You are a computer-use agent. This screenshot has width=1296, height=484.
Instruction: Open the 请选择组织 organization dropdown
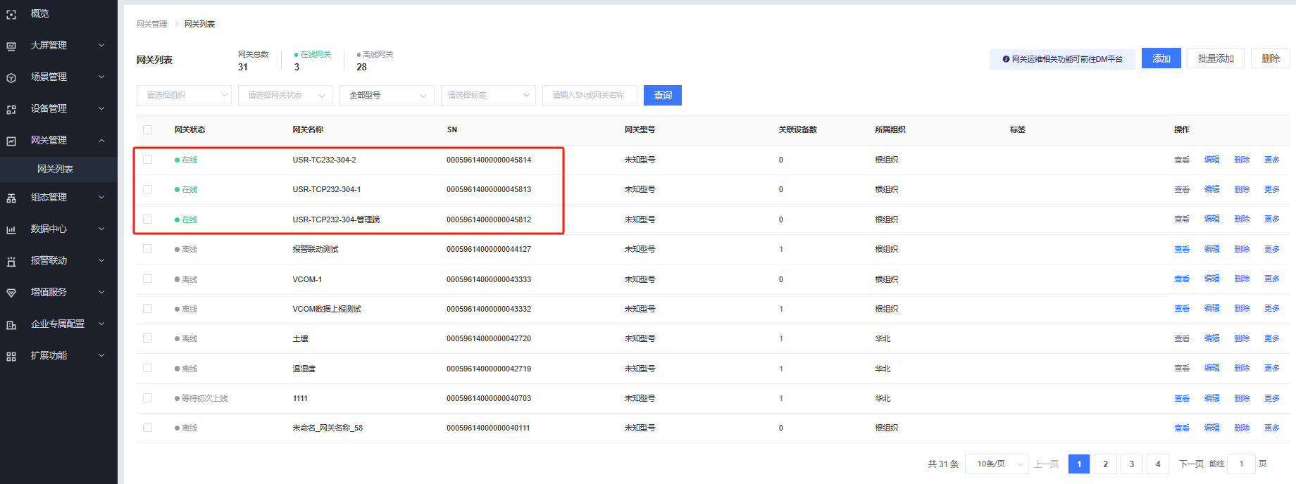(184, 95)
